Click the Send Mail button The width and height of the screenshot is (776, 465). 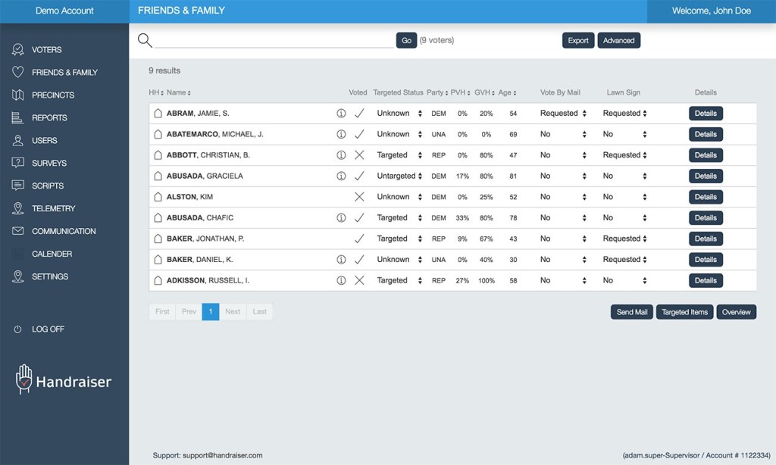click(631, 312)
